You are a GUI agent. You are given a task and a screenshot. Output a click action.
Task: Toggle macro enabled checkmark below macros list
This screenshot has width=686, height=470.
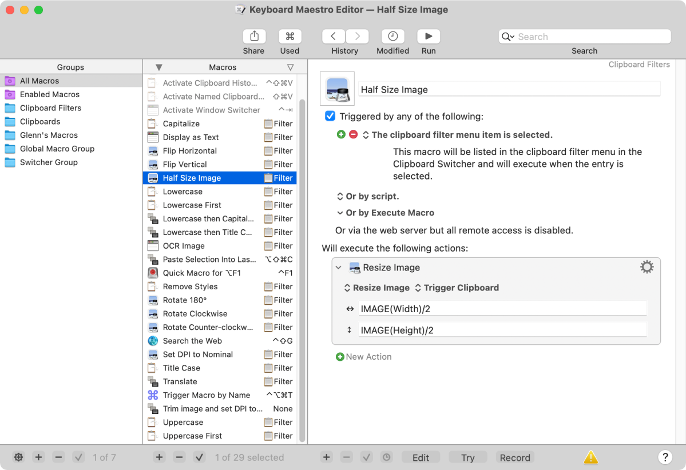(x=199, y=457)
